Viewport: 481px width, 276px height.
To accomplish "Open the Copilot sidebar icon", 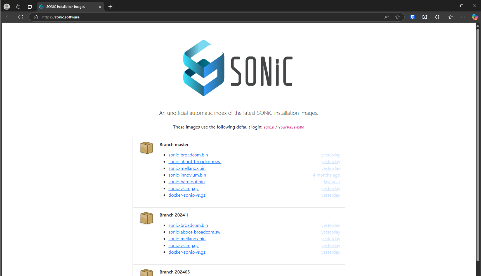I will pos(475,17).
